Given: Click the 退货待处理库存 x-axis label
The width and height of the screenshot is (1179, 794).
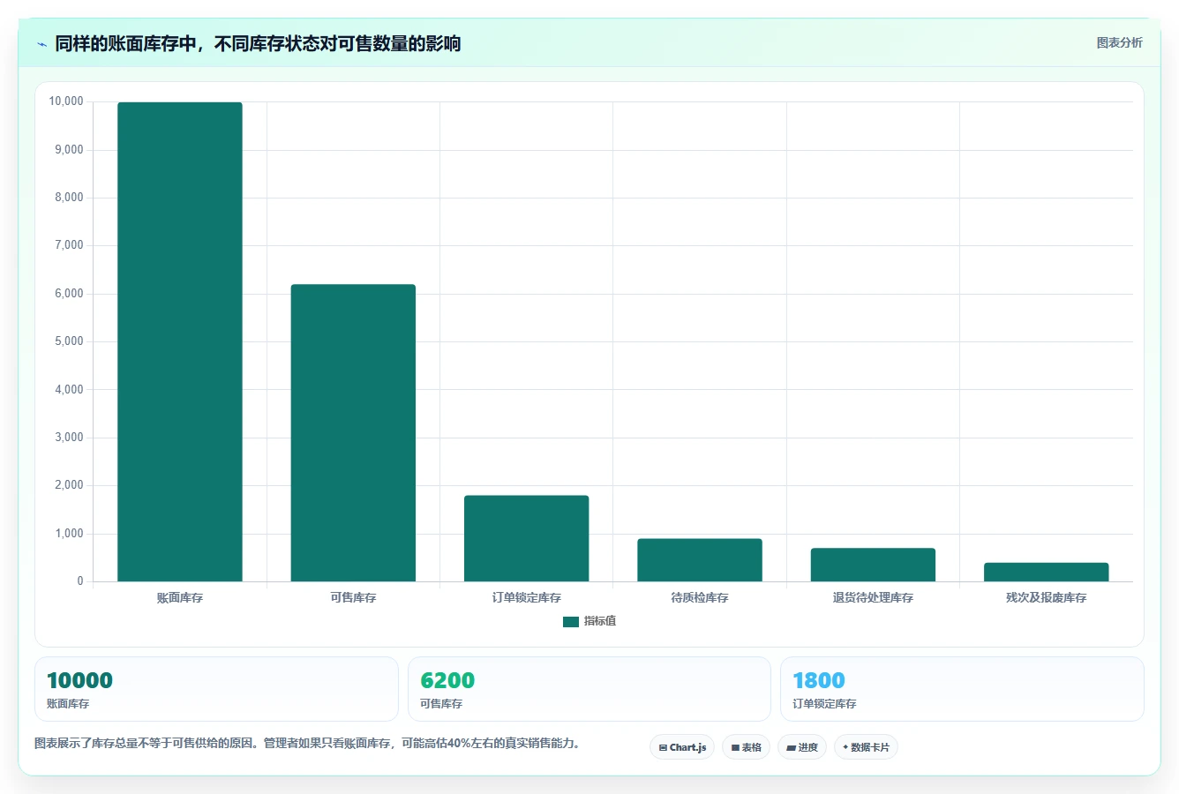Looking at the screenshot, I should tap(873, 598).
